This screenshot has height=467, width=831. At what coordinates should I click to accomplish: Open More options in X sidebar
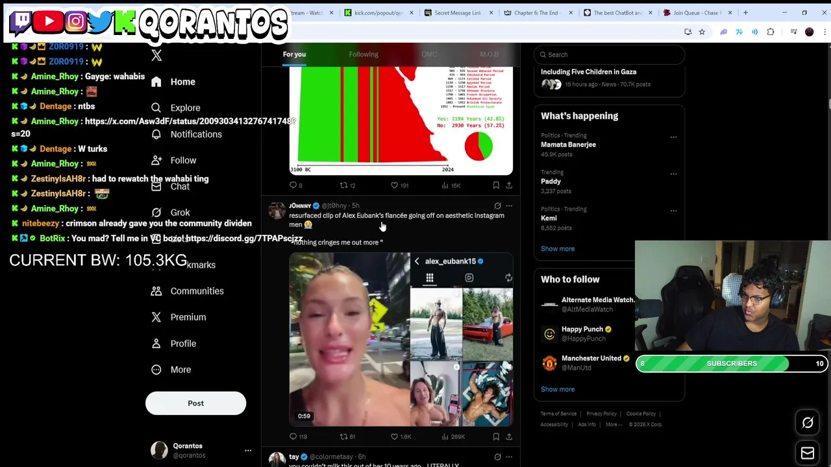tap(171, 370)
